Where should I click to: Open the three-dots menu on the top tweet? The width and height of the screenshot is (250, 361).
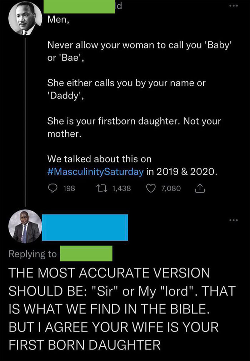point(234,5)
